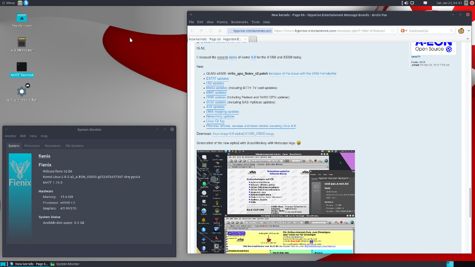
Task: Open the alpha2 BrassMonkey screenshot image
Action: click(276, 202)
